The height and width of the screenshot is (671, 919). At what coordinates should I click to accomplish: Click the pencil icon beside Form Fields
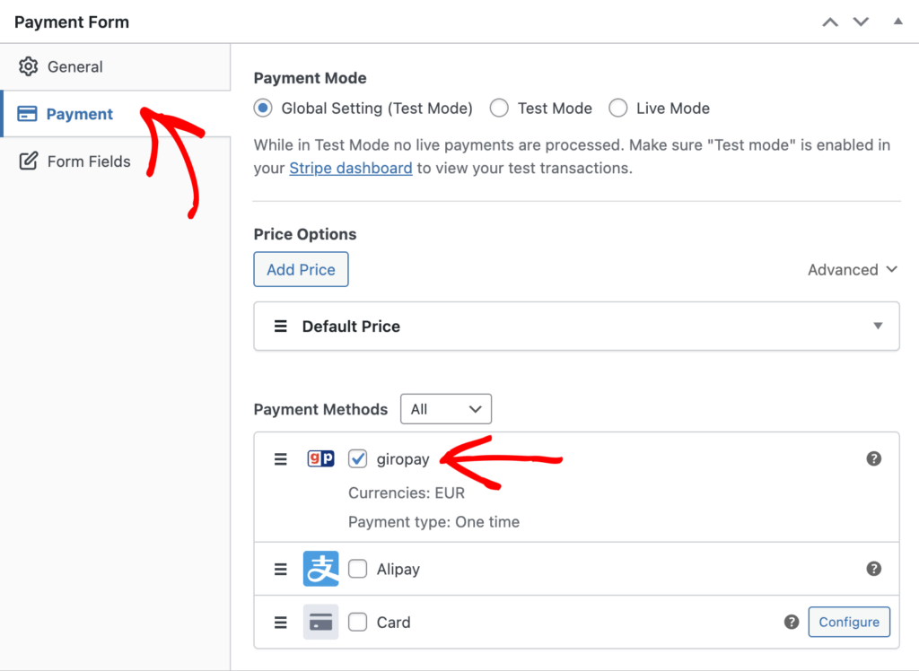pyautogui.click(x=29, y=161)
